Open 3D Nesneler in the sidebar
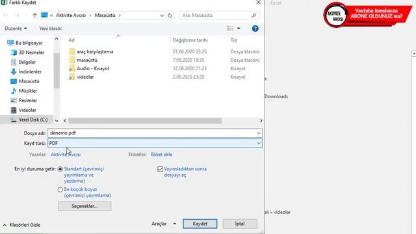The height and width of the screenshot is (234, 416). (27, 53)
